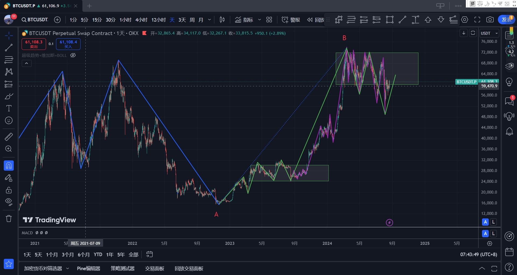Select the 月 monthly timeframe

(x=201, y=20)
